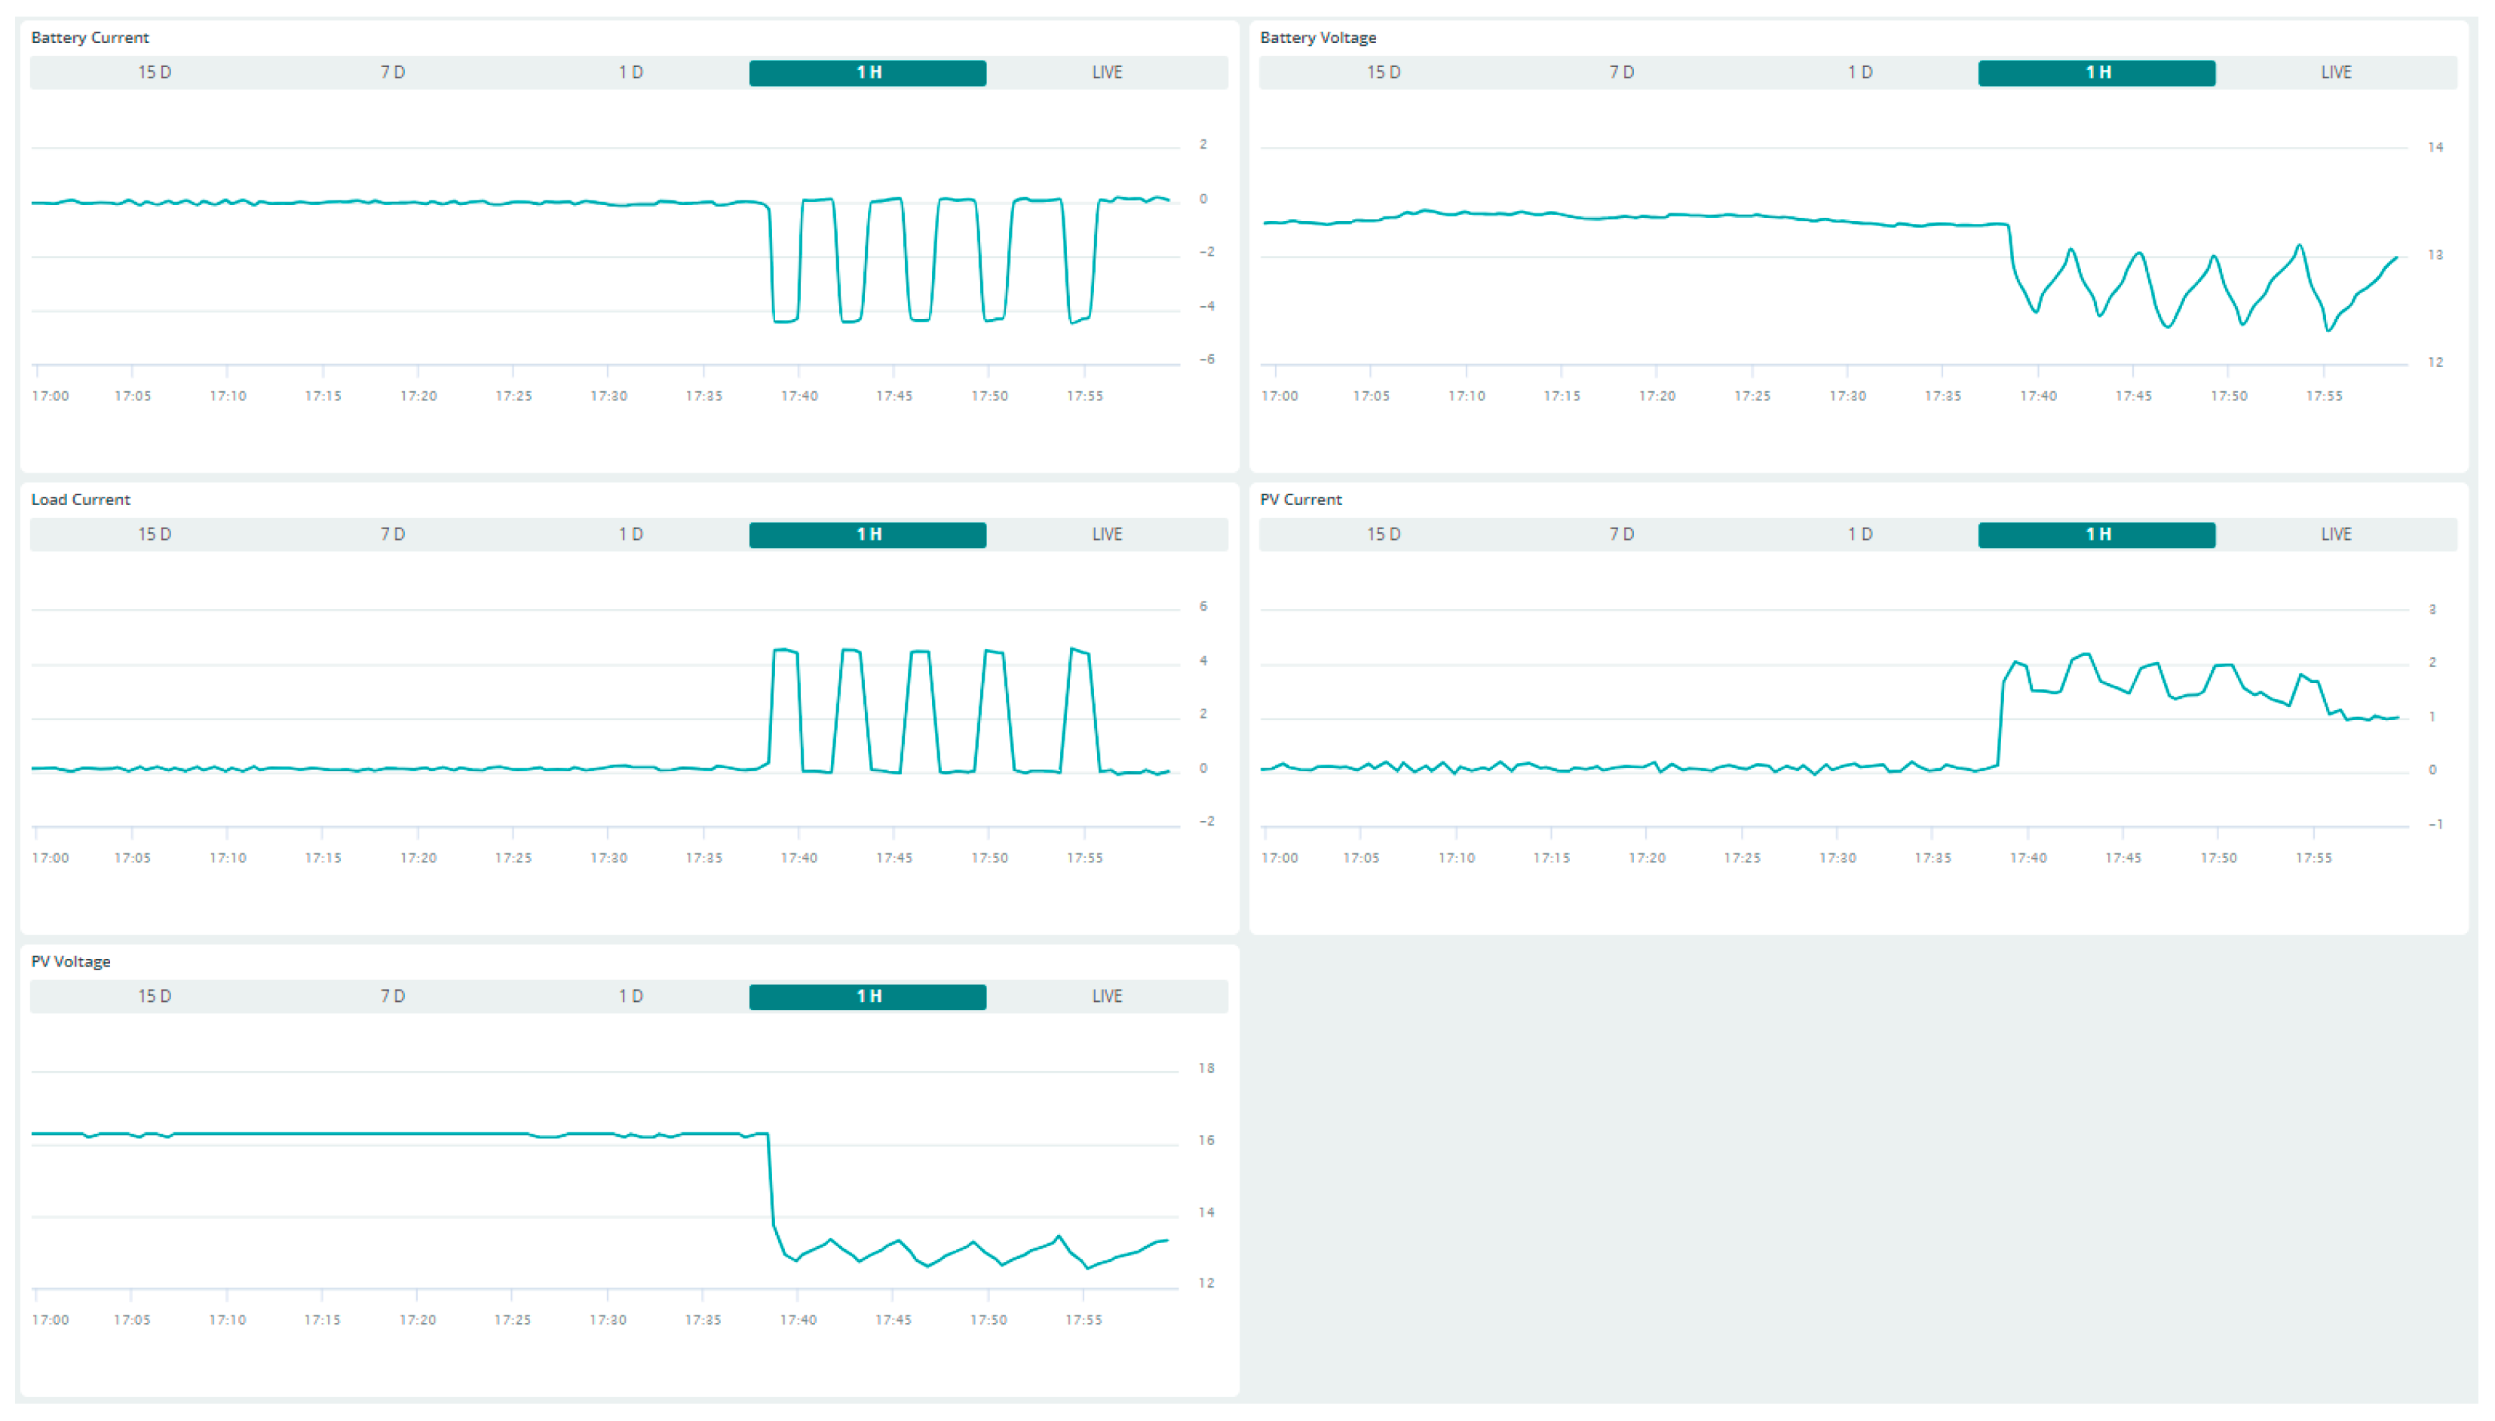Choose 7 D on Battery Voltage widget
This screenshot has width=2495, height=1421.
click(1621, 72)
